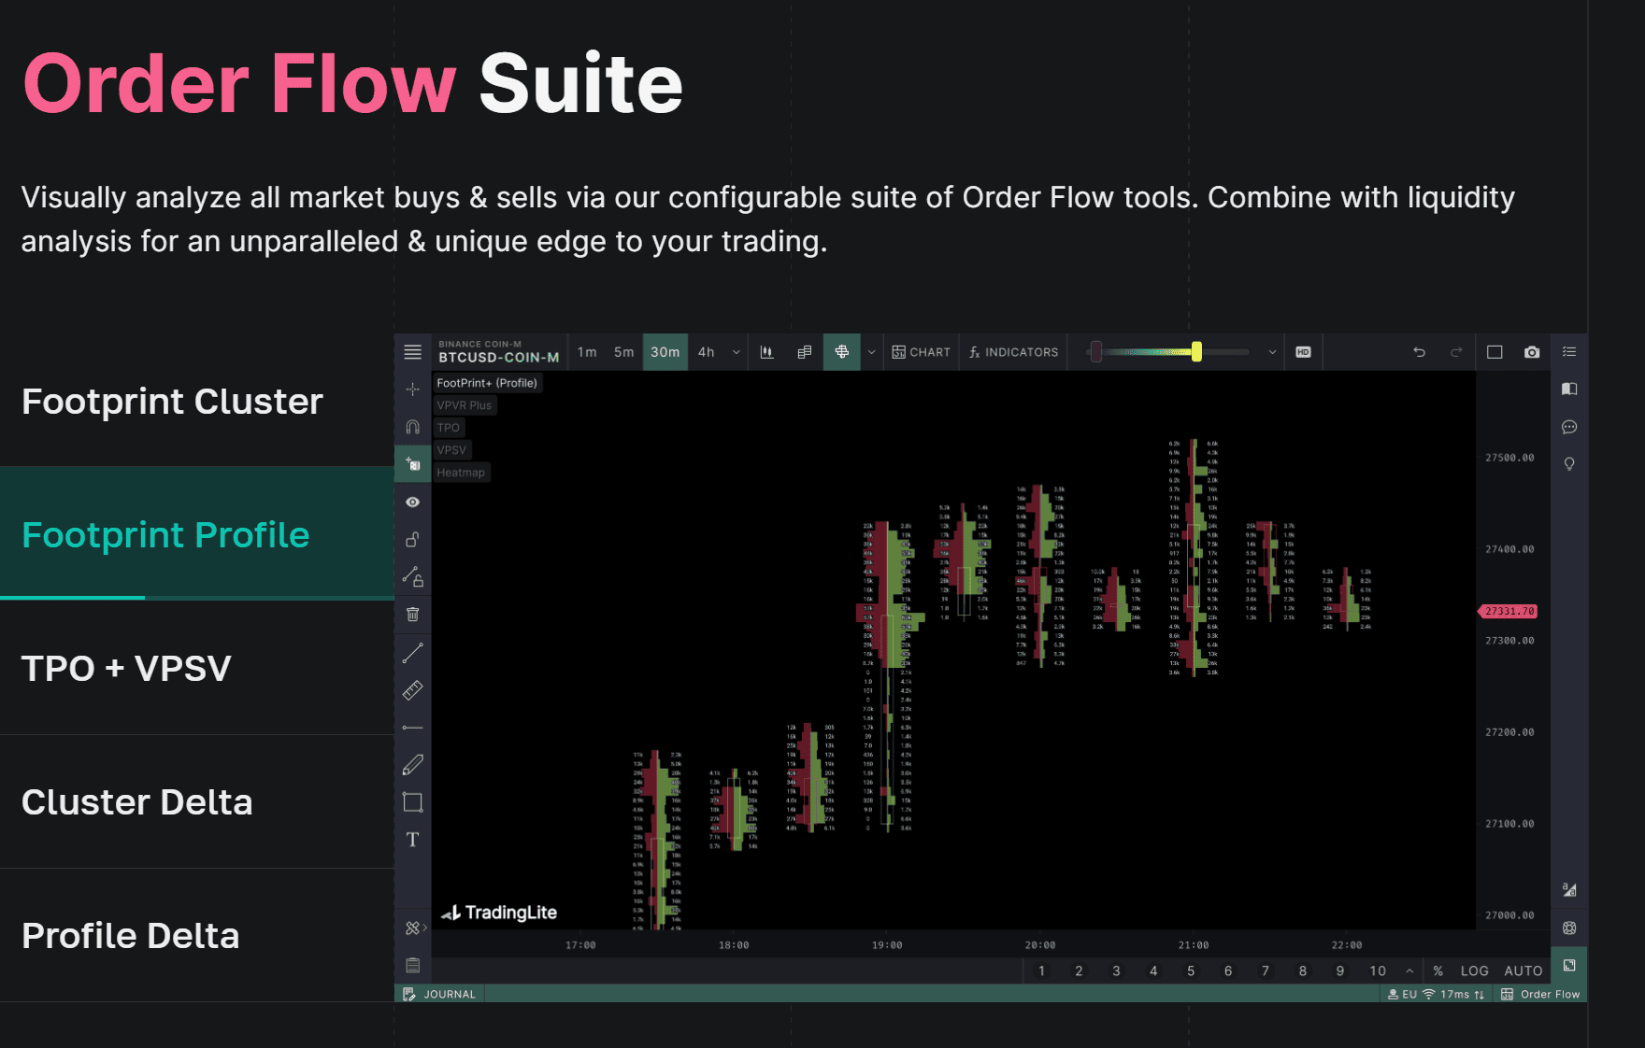This screenshot has height=1048, width=1645.
Task: Toggle AUTO price scale
Action: pos(1523,970)
